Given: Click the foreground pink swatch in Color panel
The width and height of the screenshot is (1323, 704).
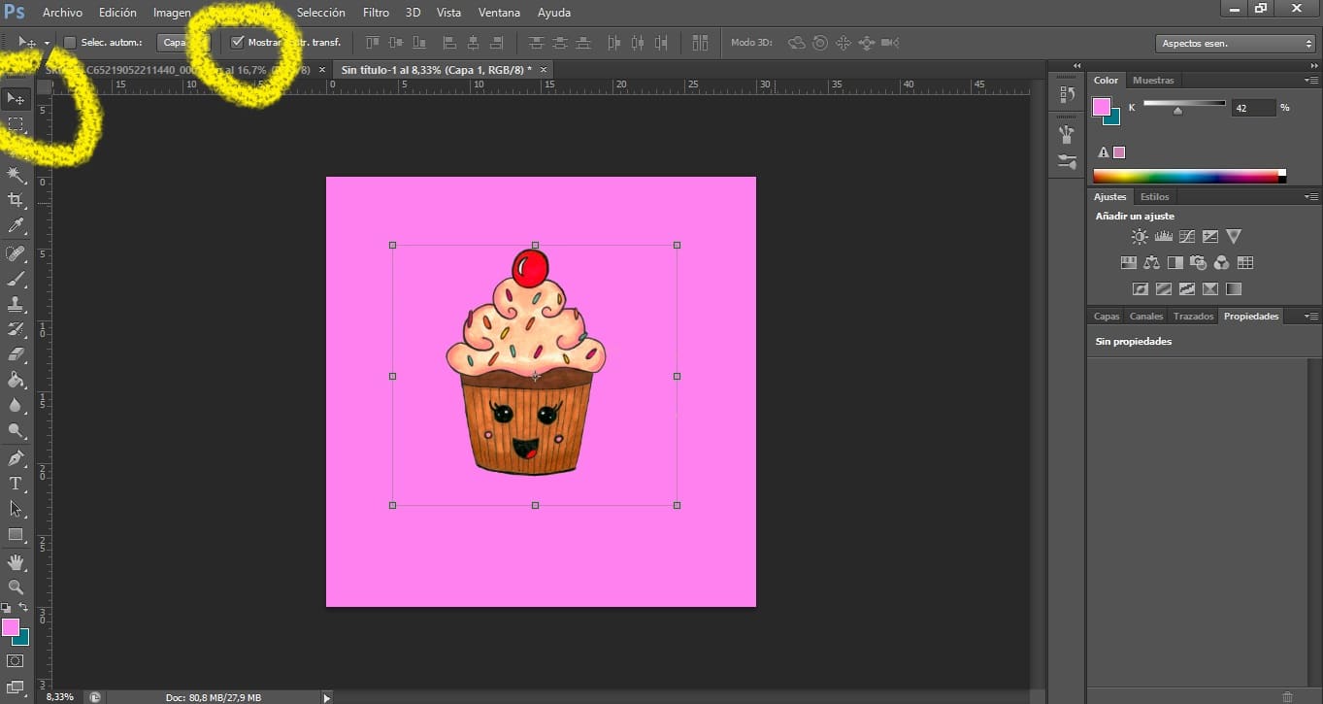Looking at the screenshot, I should click(x=1102, y=107).
